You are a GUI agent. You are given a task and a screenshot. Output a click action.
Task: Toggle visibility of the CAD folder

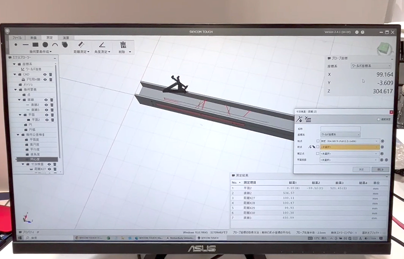coord(45,74)
